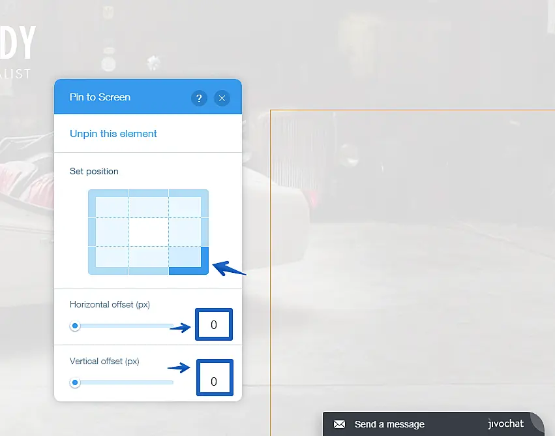
Task: Pin element to bottom-left grid cell
Action: pos(108,260)
